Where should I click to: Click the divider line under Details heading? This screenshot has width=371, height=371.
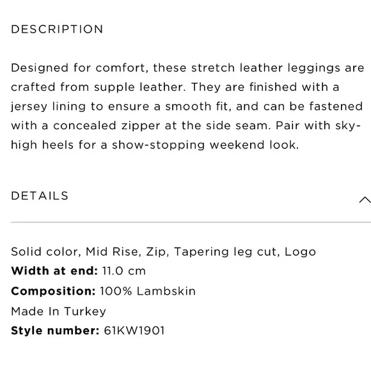191,222
